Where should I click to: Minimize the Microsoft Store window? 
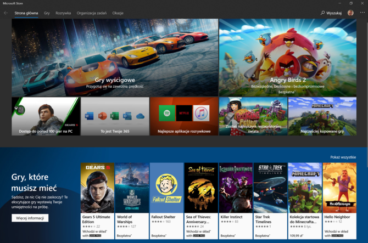point(339,3)
